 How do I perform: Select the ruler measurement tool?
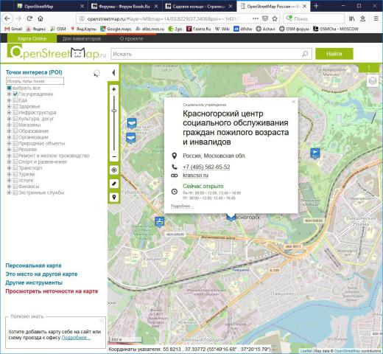coord(113,184)
